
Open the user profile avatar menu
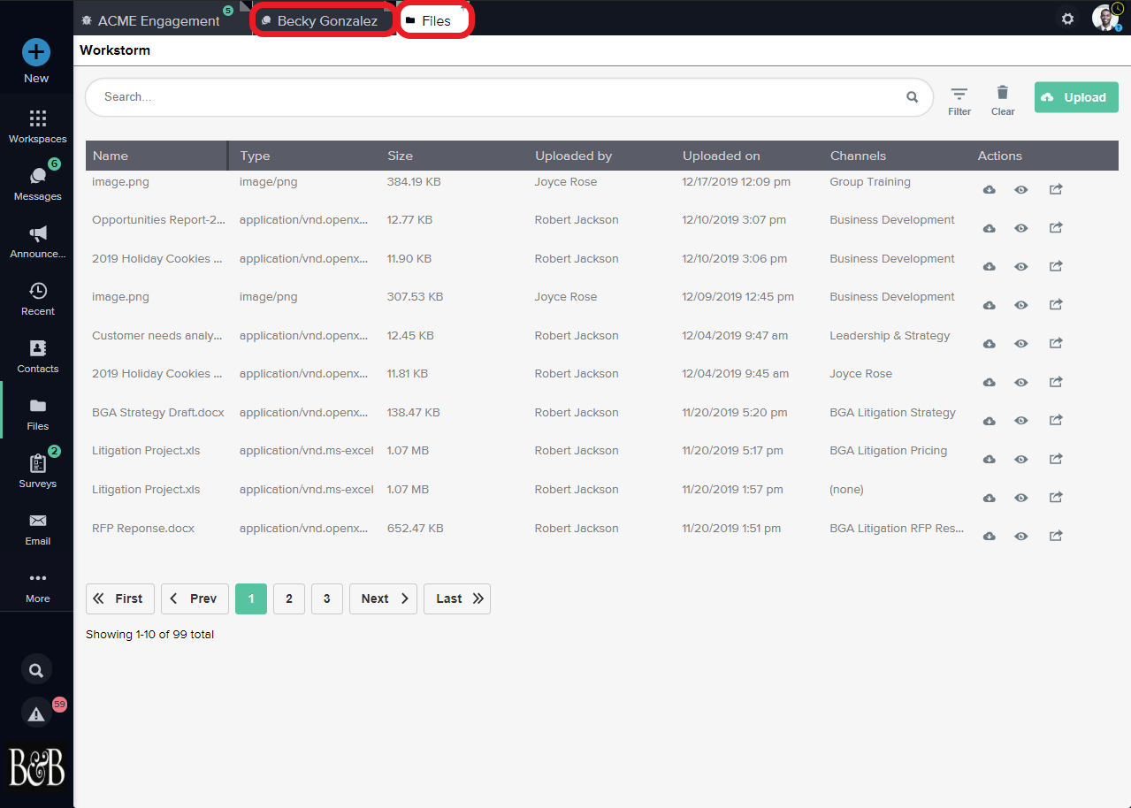tap(1104, 19)
